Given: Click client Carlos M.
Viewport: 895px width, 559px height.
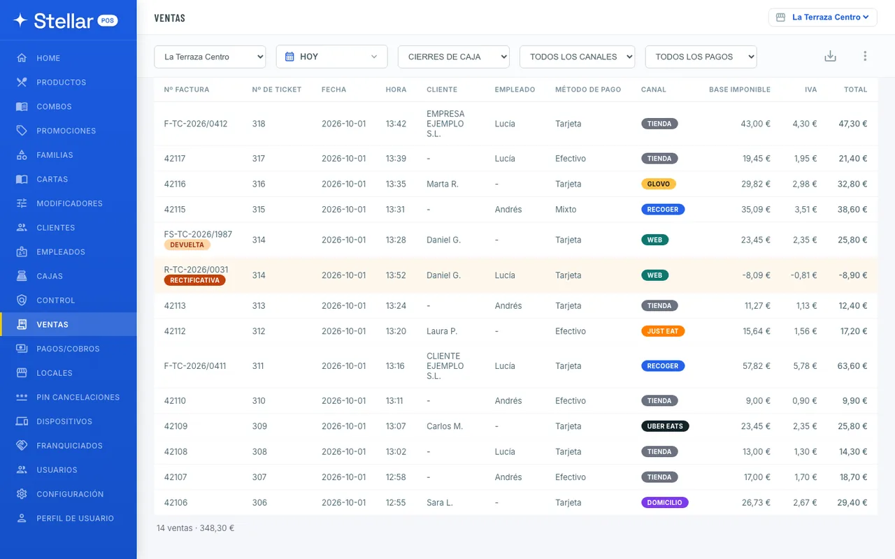Looking at the screenshot, I should pyautogui.click(x=445, y=426).
